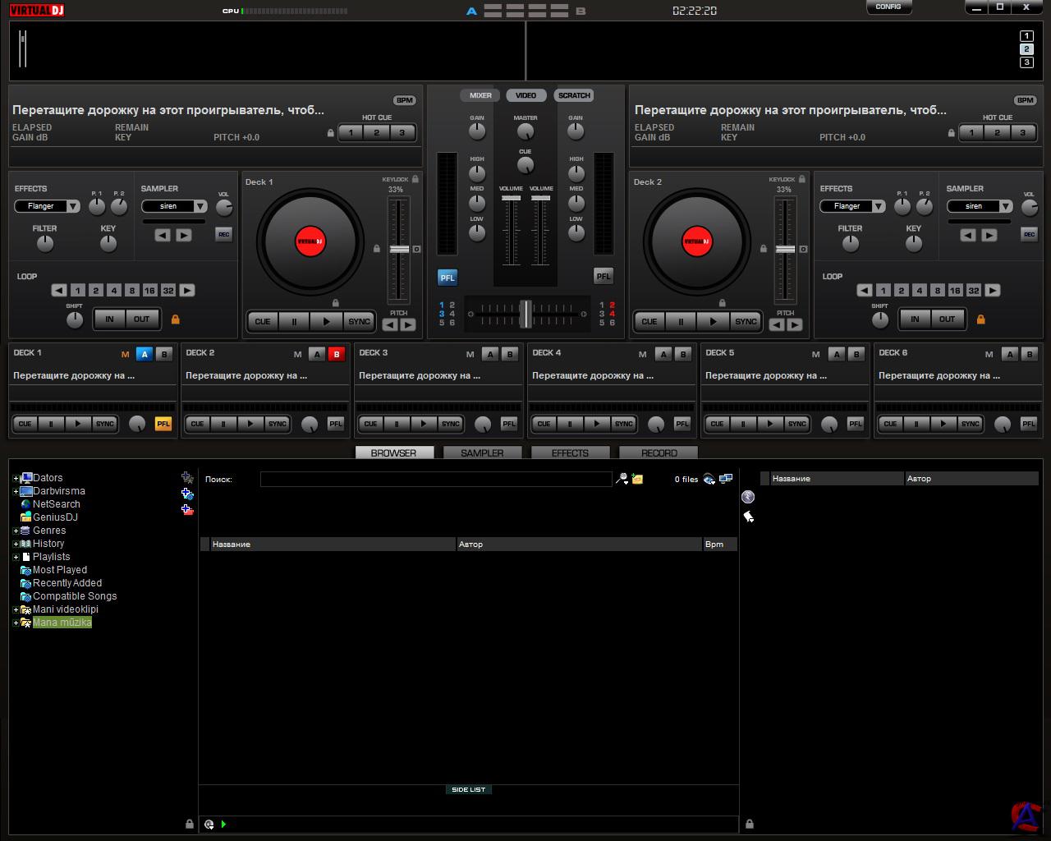This screenshot has width=1051, height=841.
Task: Click the previous sample arrow in right sampler
Action: (968, 236)
